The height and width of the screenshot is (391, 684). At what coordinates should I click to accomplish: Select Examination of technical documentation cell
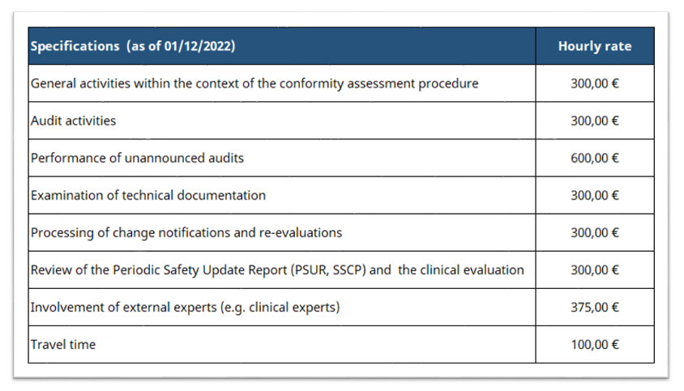click(147, 195)
